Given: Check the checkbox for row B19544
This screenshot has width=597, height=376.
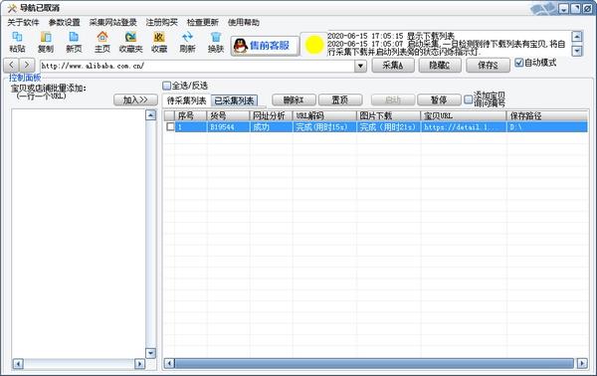Looking at the screenshot, I should (170, 126).
